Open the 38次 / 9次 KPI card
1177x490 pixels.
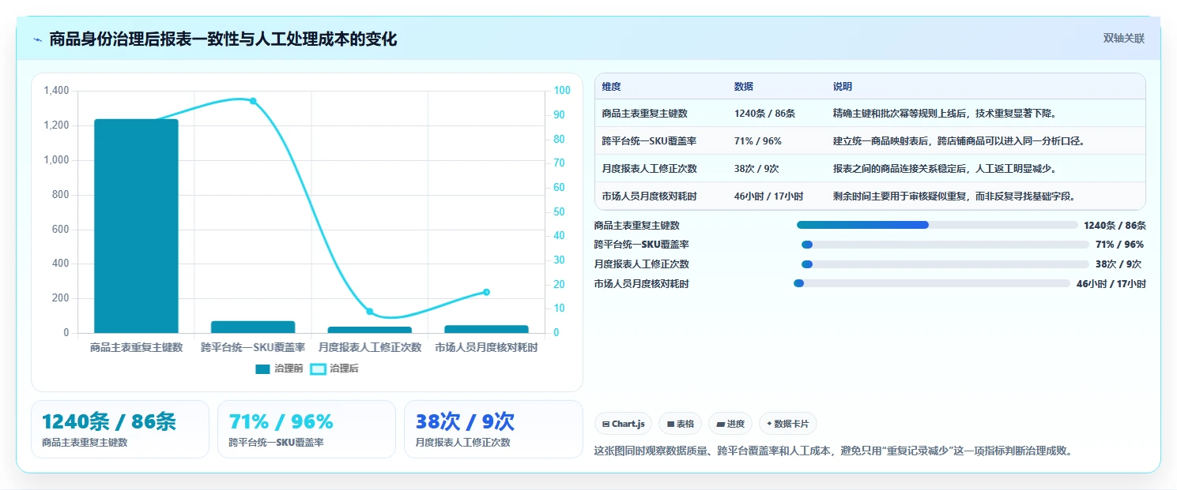(493, 429)
